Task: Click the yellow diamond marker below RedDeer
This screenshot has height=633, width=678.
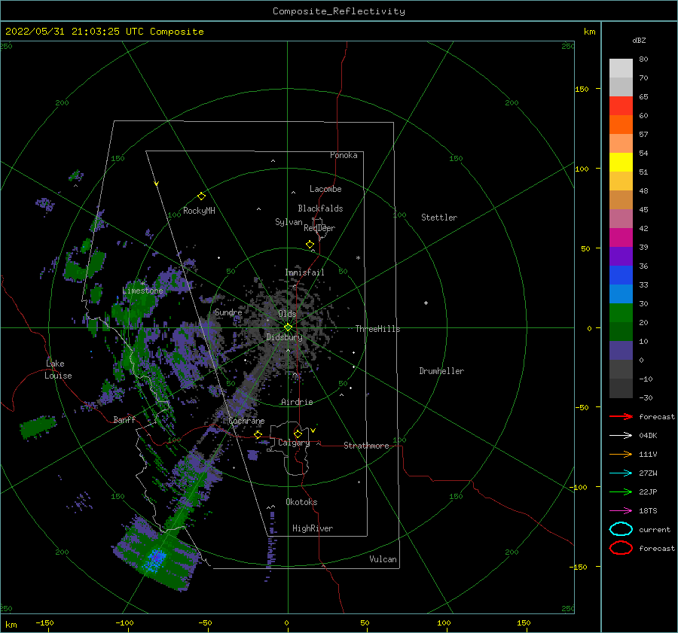Action: (310, 245)
